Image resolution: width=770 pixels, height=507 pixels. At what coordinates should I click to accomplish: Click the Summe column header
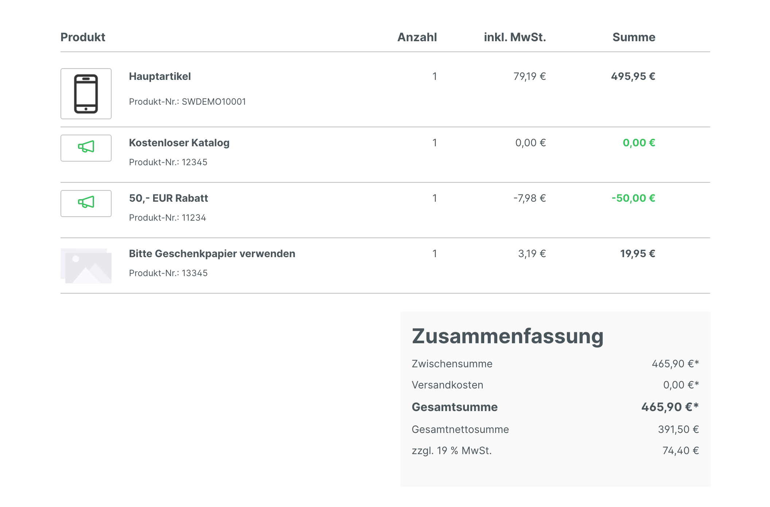pyautogui.click(x=634, y=37)
